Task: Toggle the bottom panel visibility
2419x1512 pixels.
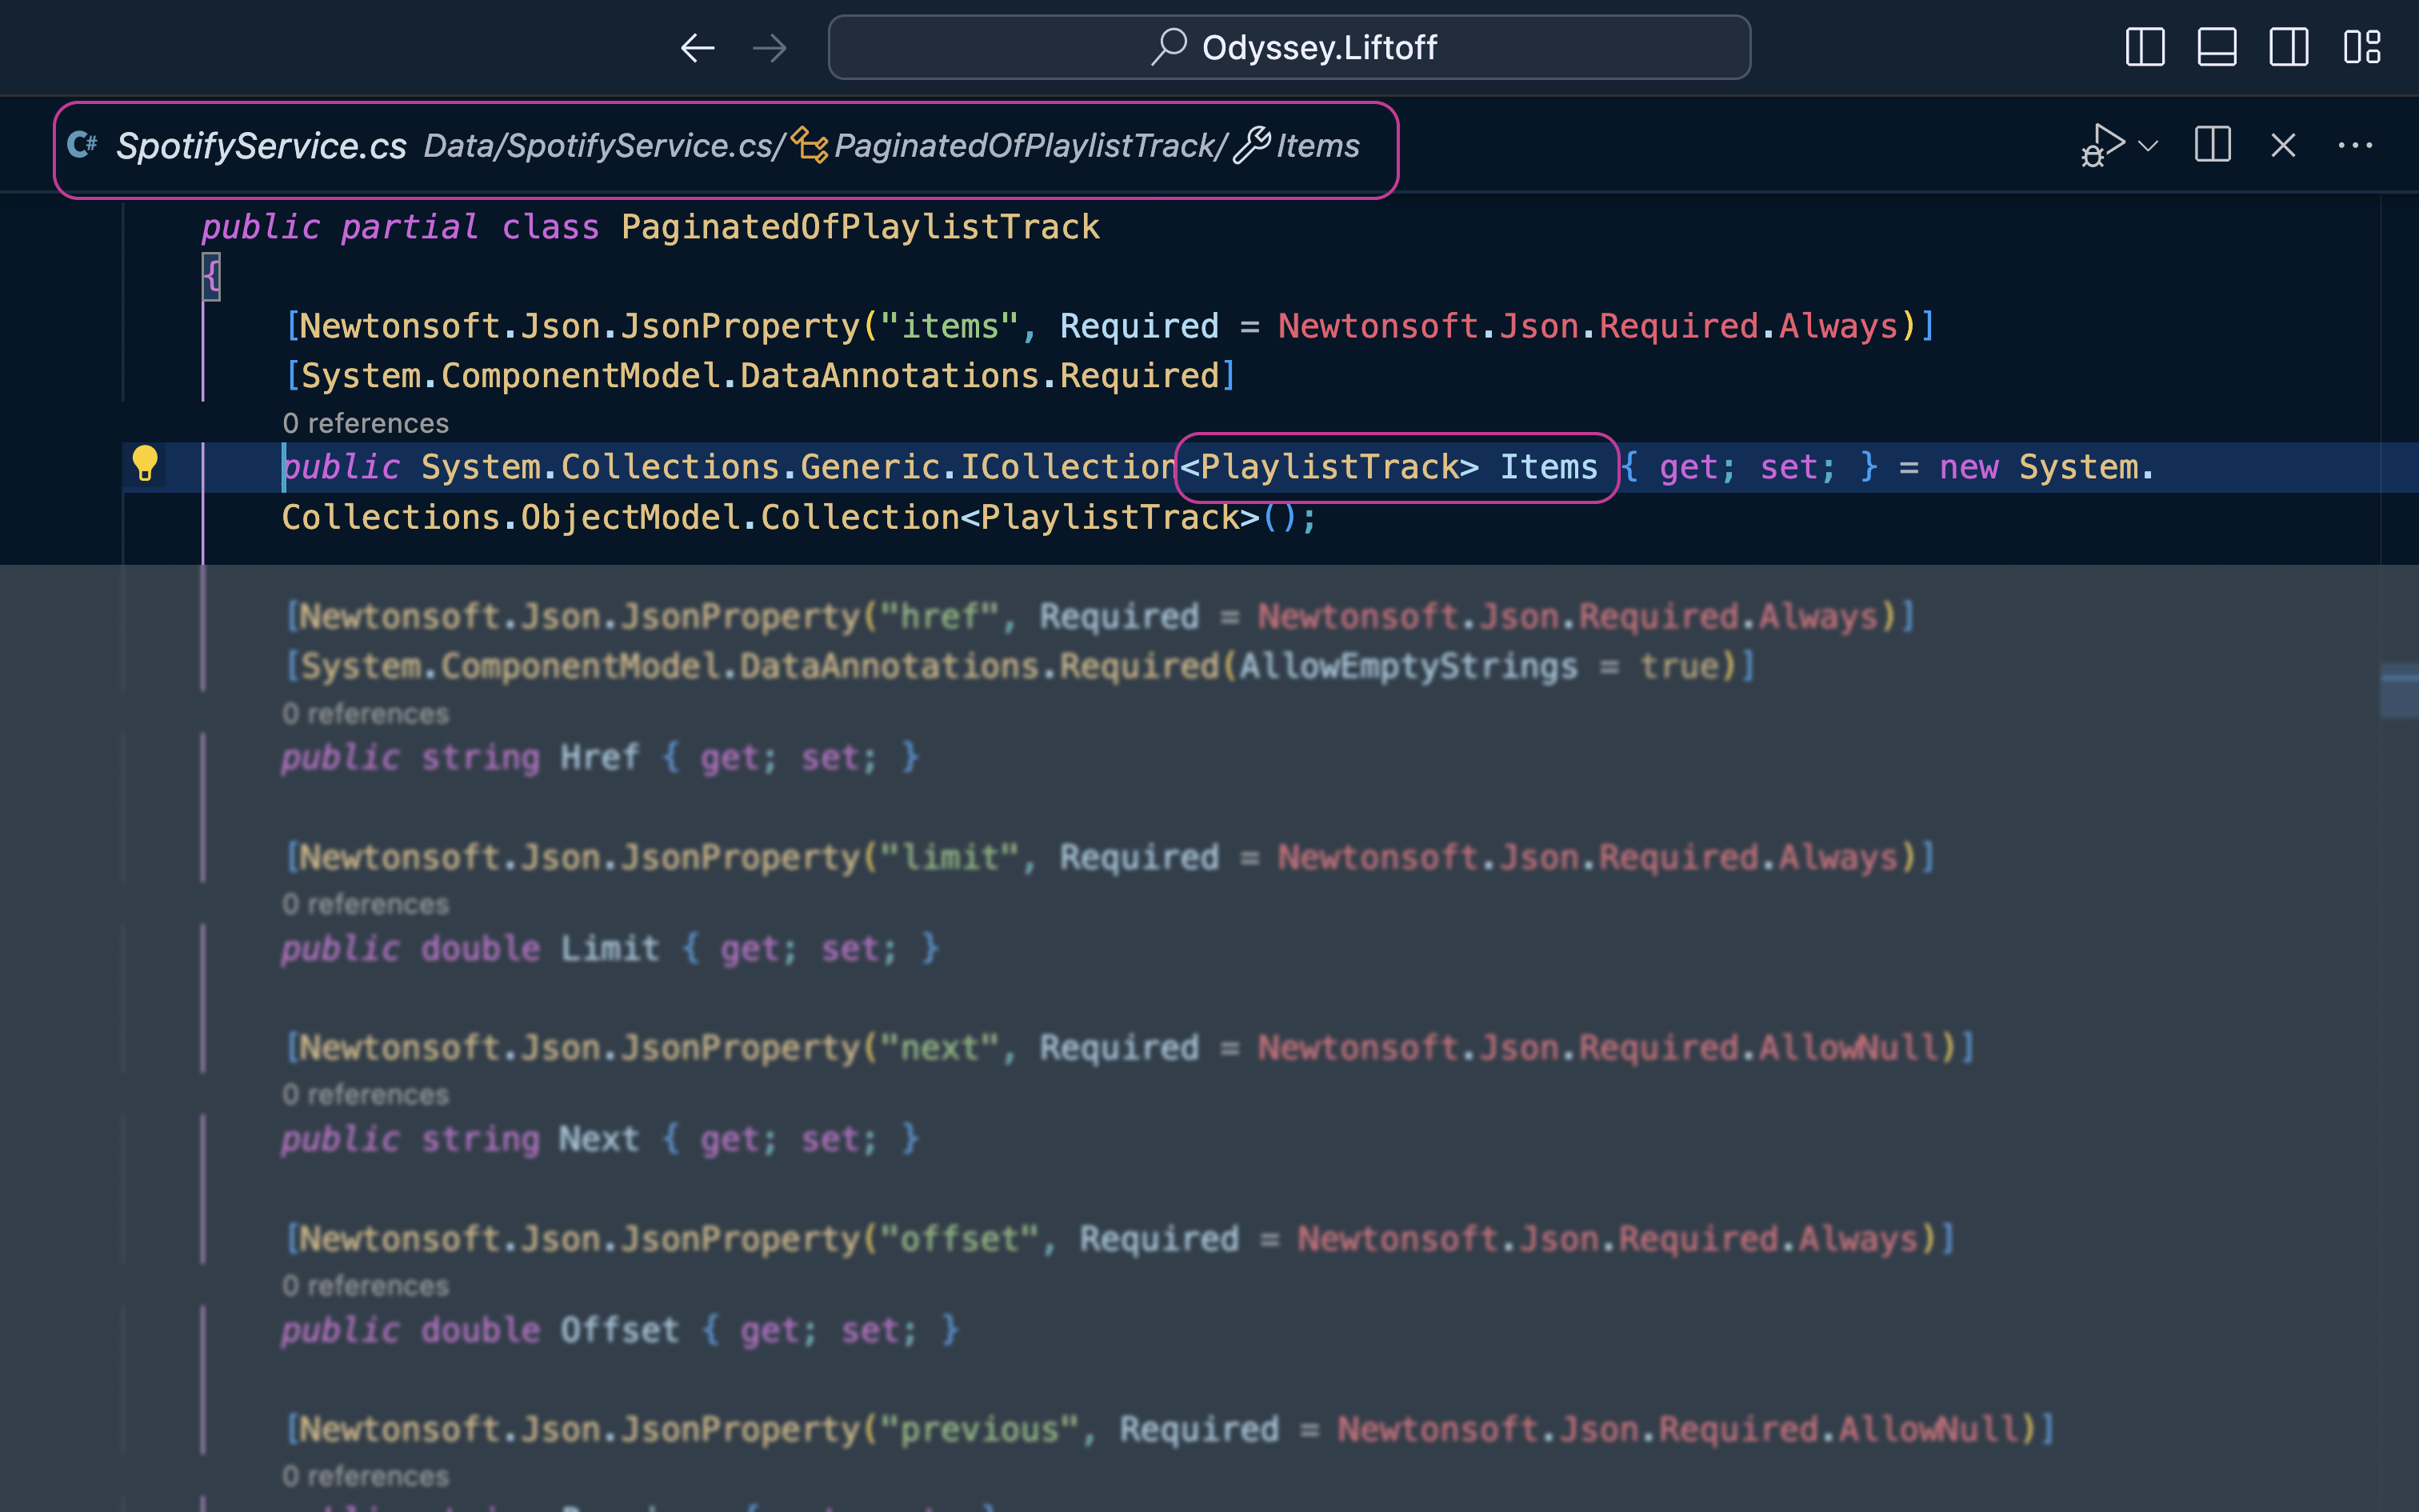Action: (x=2217, y=47)
